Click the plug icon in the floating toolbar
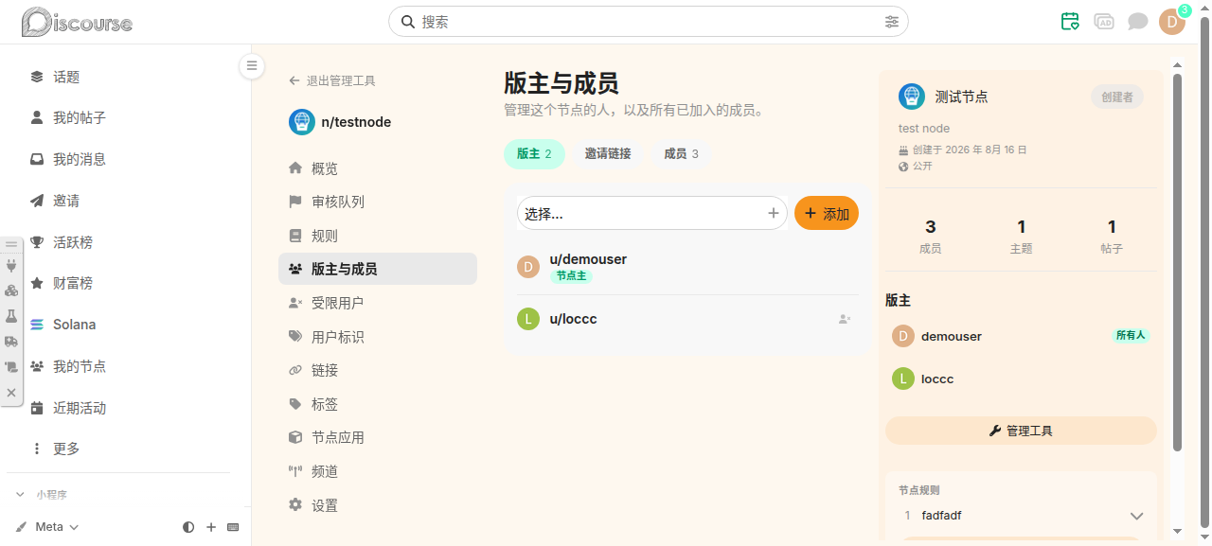The width and height of the screenshot is (1212, 546). (11, 266)
